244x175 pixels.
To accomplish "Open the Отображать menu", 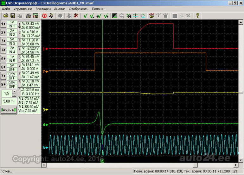I will tap(79, 9).
